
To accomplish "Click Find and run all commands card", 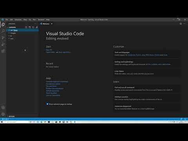I will point(146,89).
